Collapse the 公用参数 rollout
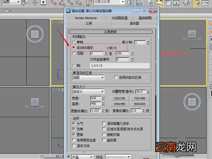Viewport: 212px width, 159px height. click(x=111, y=32)
